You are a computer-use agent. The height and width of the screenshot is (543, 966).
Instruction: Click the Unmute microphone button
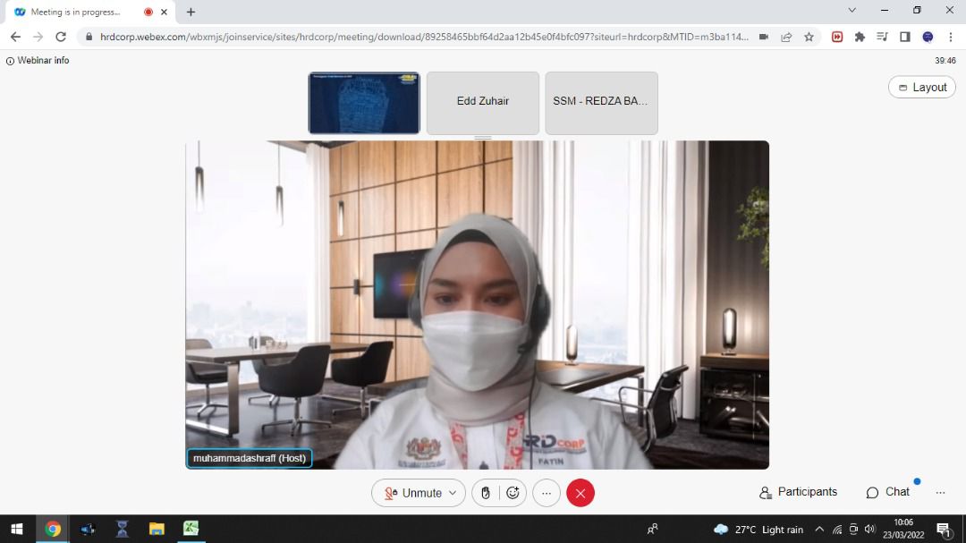coord(411,493)
